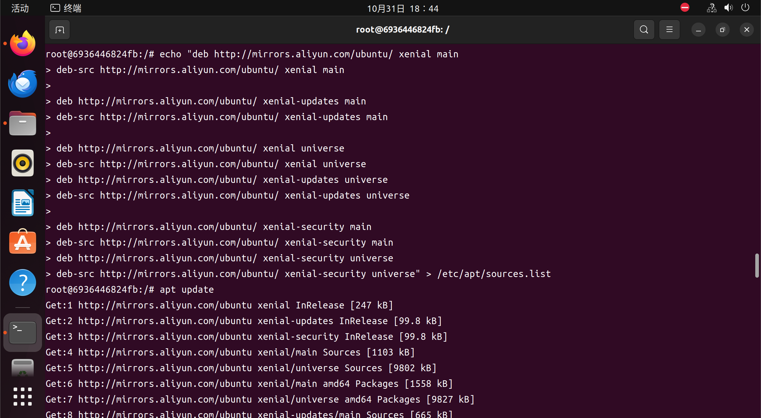761x418 pixels.
Task: Open the Help application
Action: click(x=23, y=282)
